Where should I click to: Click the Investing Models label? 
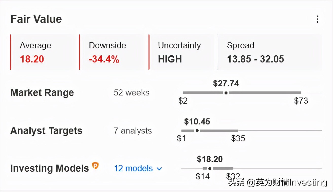49,168
